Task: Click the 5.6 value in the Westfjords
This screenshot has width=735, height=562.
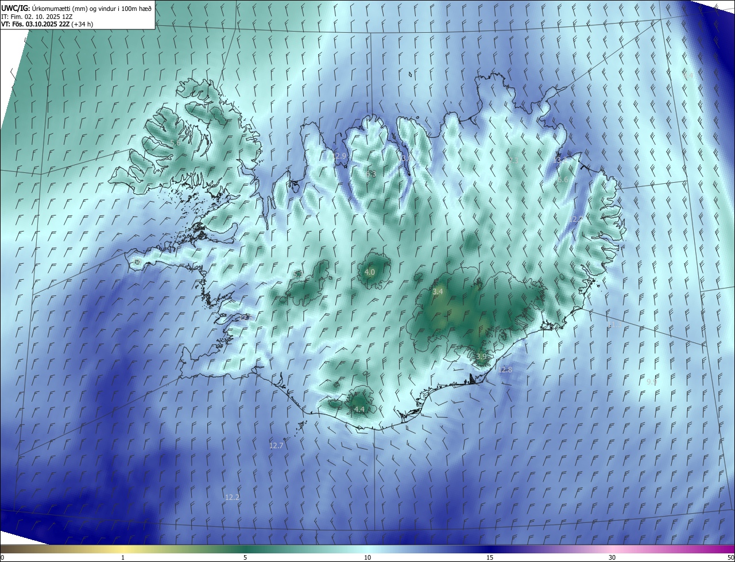Action: 175,142
